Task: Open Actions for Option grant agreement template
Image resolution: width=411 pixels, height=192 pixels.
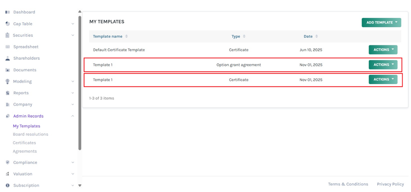Action: pos(383,65)
